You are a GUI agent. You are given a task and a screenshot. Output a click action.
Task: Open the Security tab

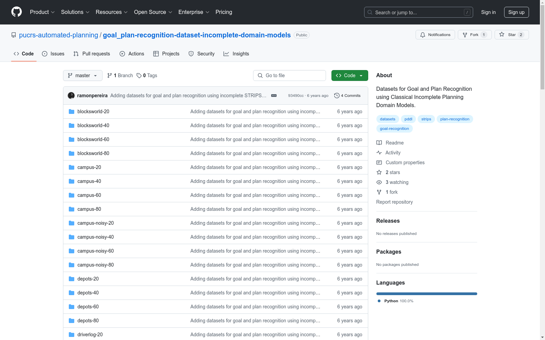[202, 54]
